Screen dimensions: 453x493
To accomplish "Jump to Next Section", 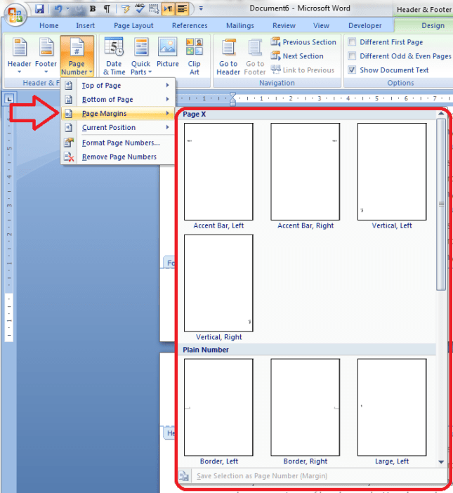I will (297, 56).
